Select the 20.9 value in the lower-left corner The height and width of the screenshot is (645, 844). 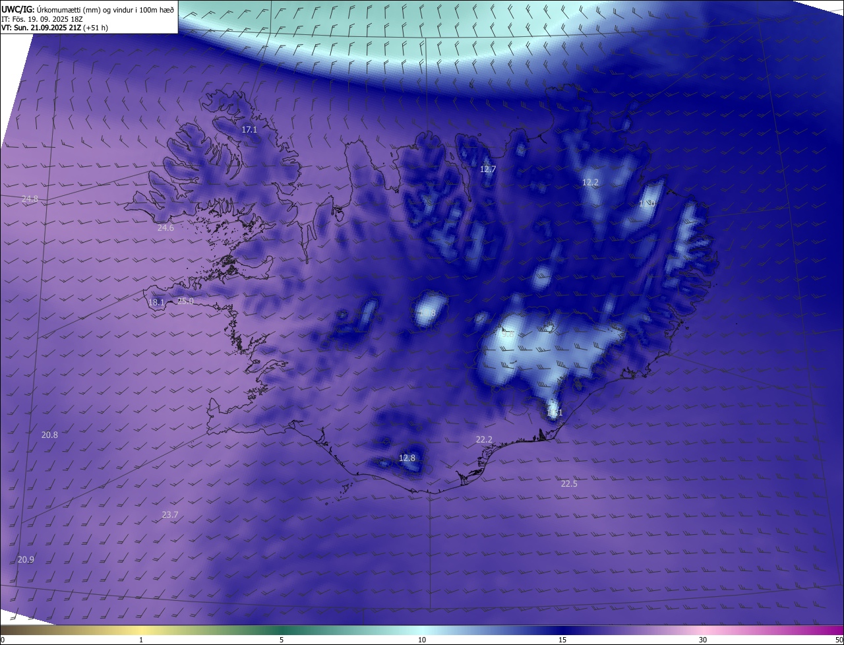[26, 559]
